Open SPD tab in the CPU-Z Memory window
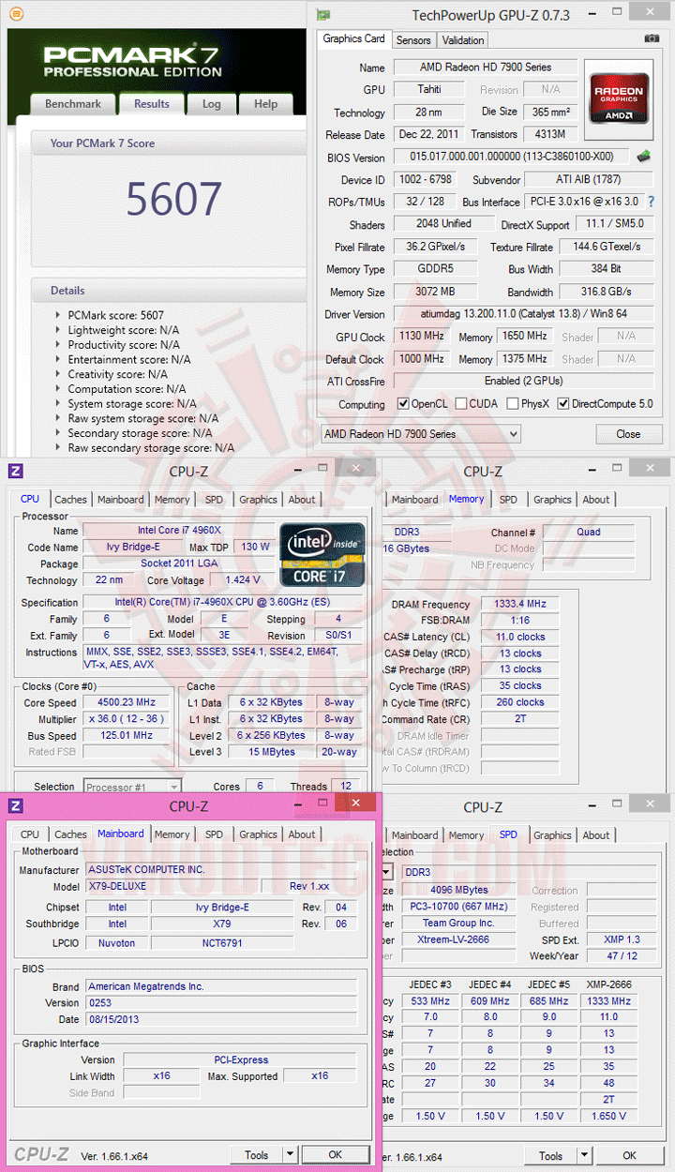Screen dimensions: 675x1172 click(x=508, y=500)
